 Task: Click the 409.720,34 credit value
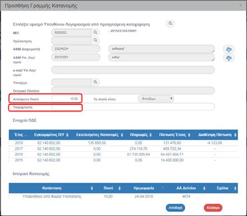coord(172,148)
